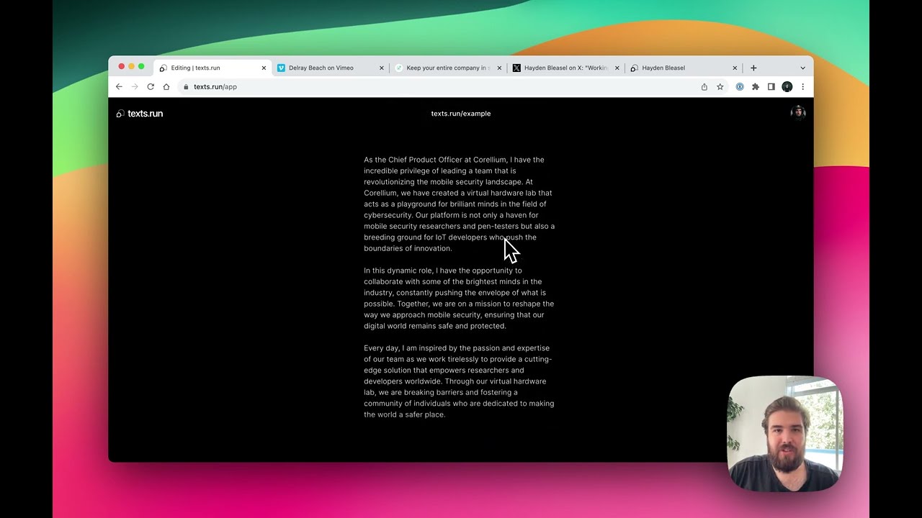Viewport: 922px width, 518px height.
Task: Click the texts.run logo in header
Action: pyautogui.click(x=140, y=114)
